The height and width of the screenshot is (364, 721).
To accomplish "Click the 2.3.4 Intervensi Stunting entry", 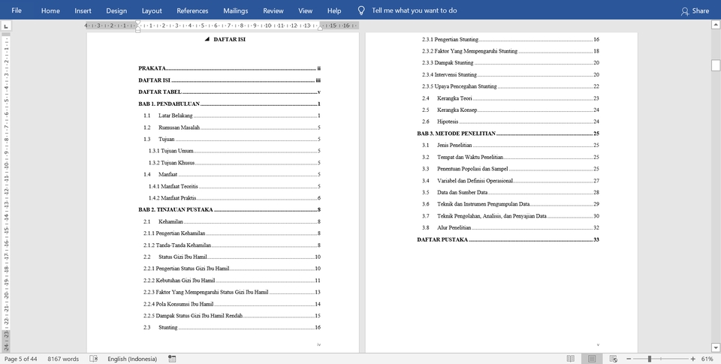I will point(511,74).
